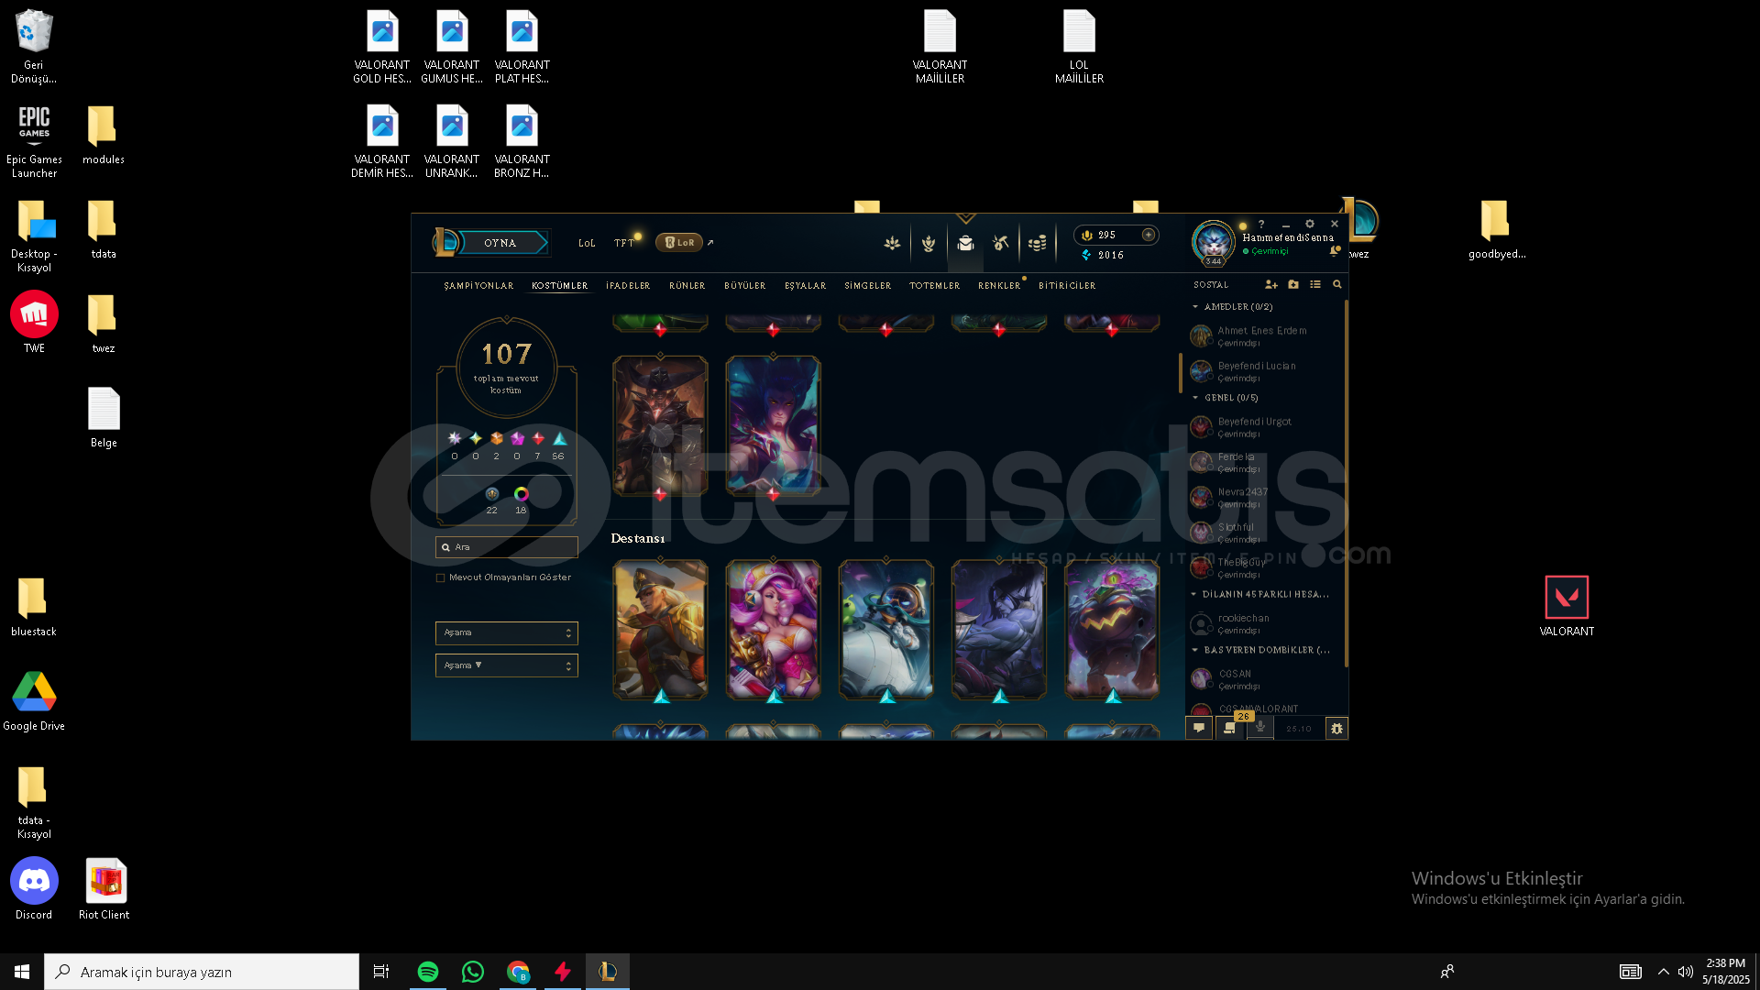Click the HammefendiSenna profile avatar
This screenshot has width=1760, height=990.
[1213, 242]
